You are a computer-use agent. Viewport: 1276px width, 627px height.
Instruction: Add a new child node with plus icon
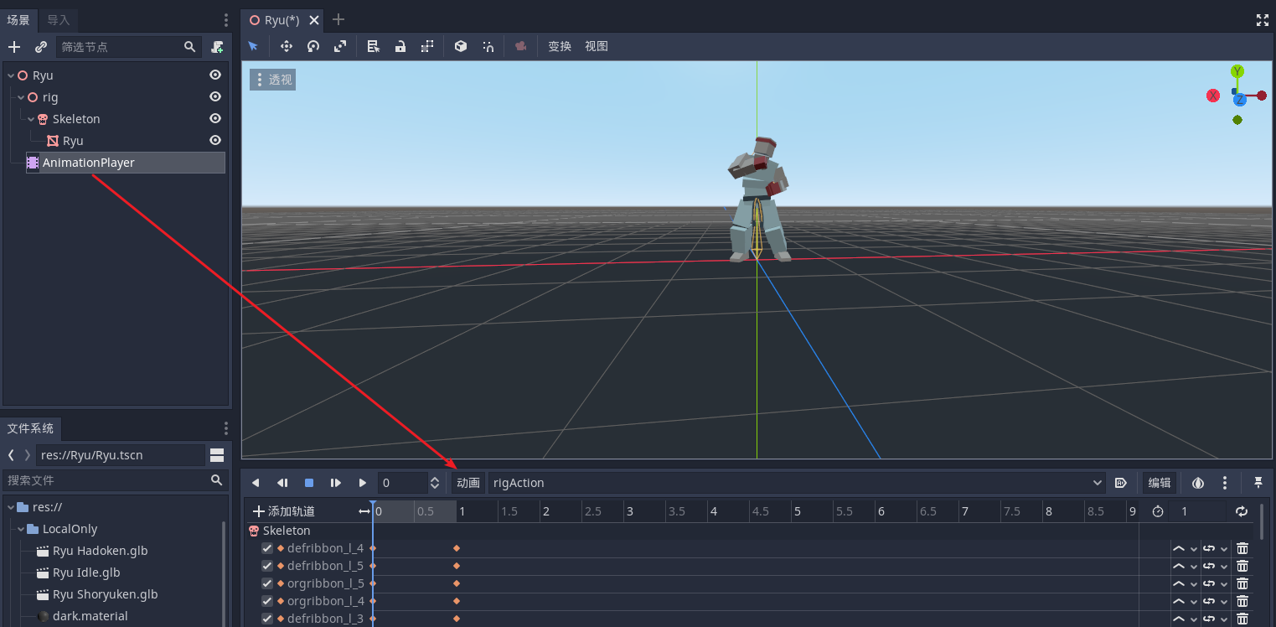tap(14, 47)
